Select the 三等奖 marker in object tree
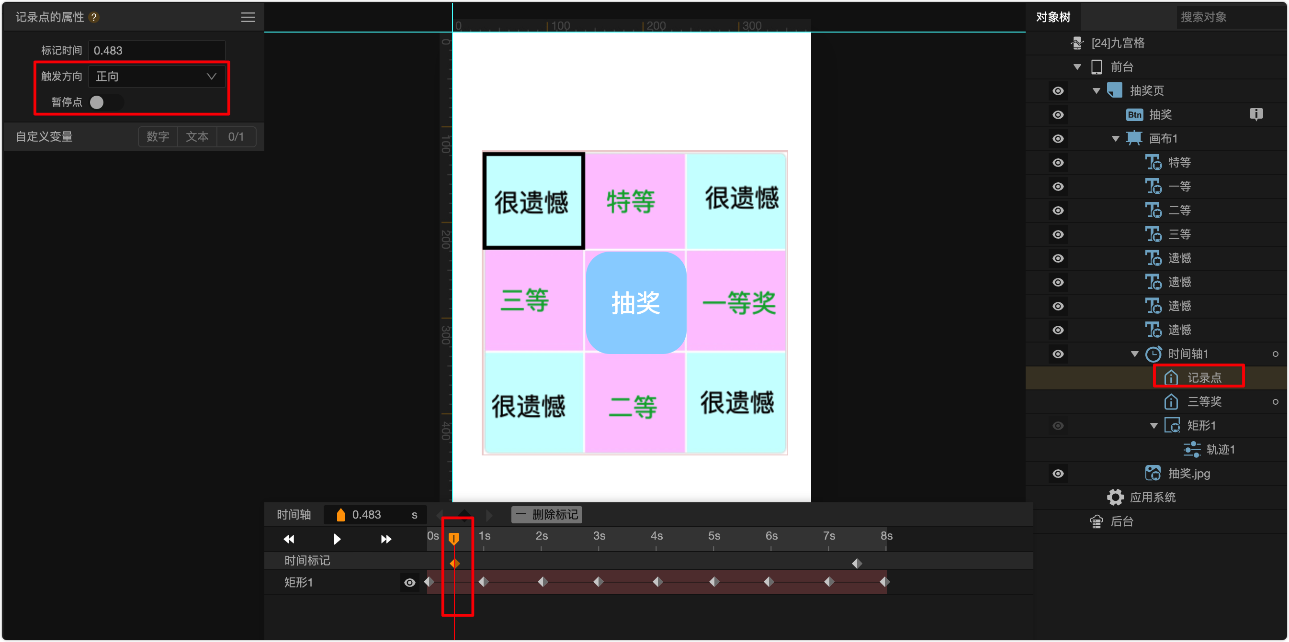This screenshot has height=642, width=1289. [x=1203, y=401]
